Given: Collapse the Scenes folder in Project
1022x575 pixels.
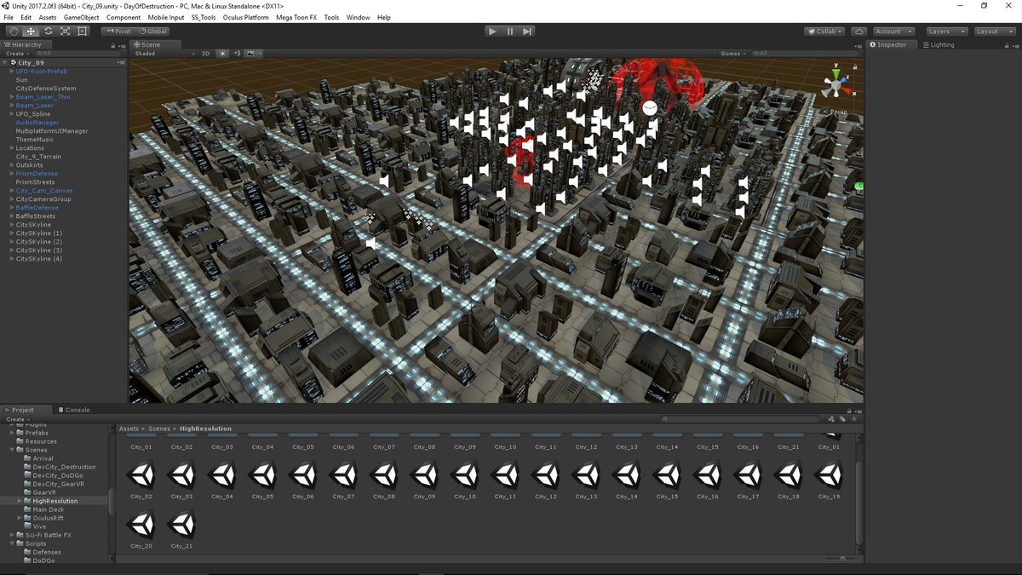Looking at the screenshot, I should [x=13, y=450].
